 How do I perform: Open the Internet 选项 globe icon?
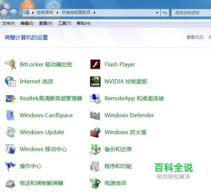10,81
